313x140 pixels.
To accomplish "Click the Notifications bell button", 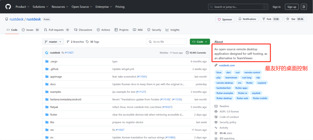I will pyautogui.click(x=247, y=19).
